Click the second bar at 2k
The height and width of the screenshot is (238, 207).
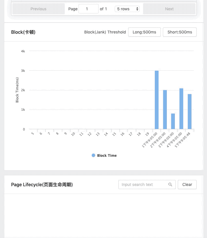coord(165,110)
